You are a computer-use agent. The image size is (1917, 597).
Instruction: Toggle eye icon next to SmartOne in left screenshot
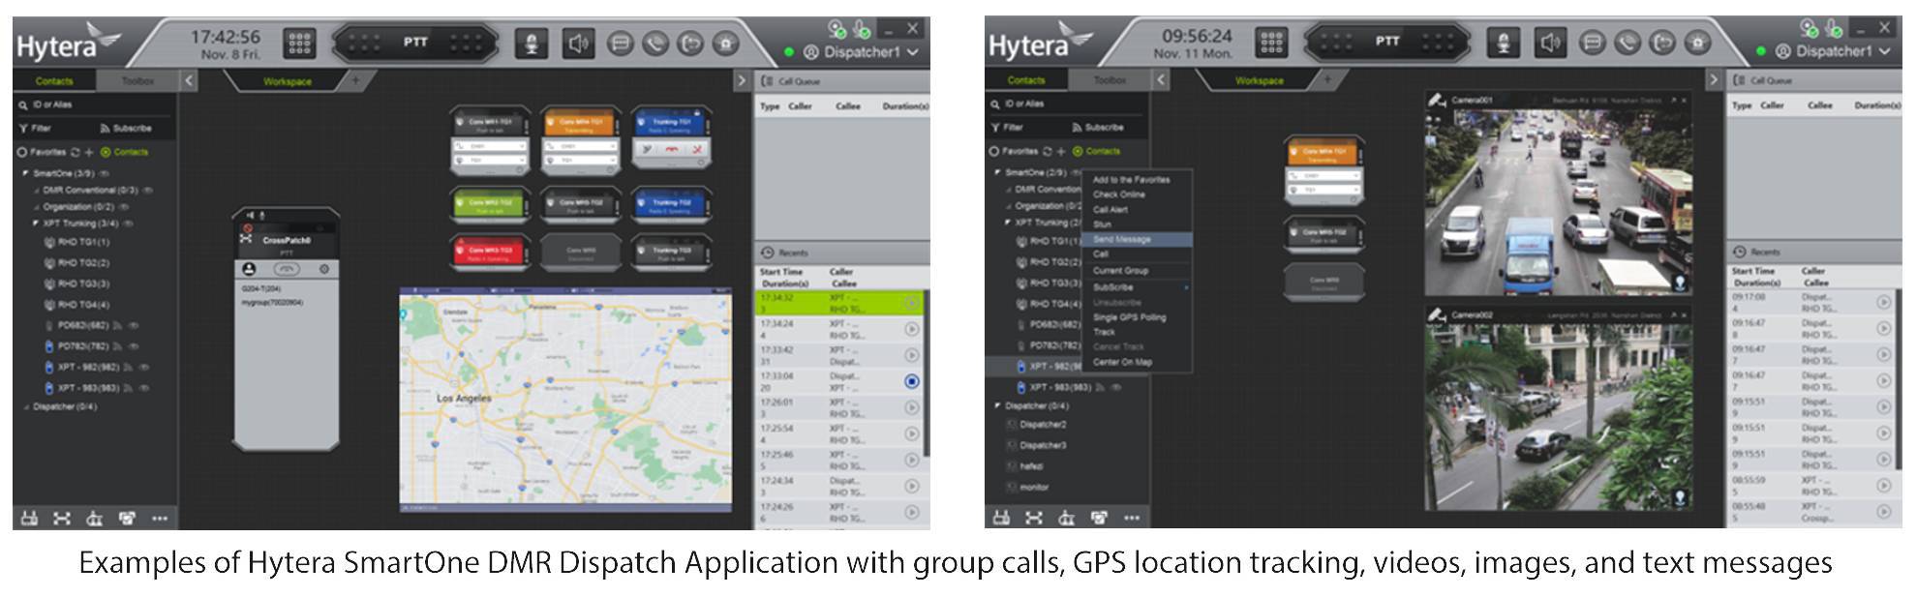[x=104, y=174]
